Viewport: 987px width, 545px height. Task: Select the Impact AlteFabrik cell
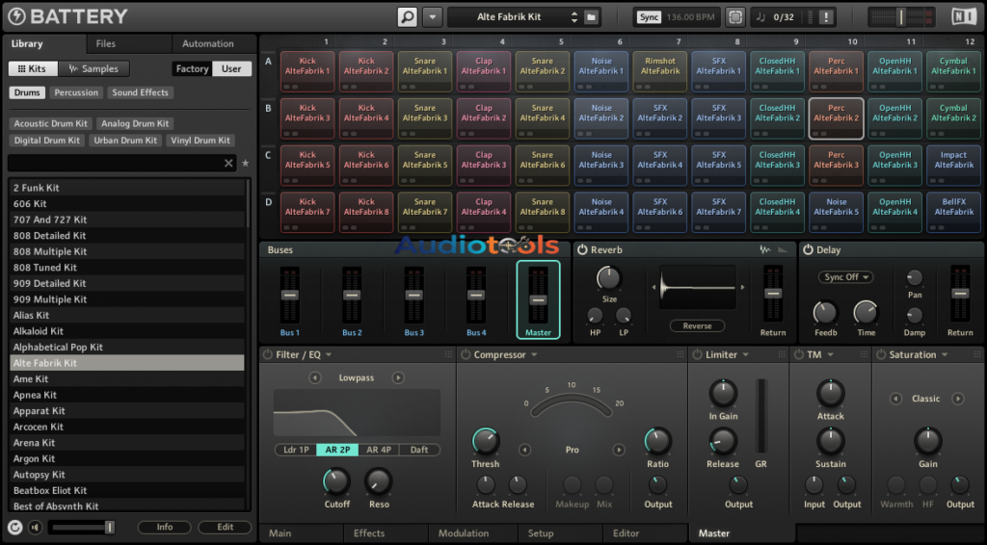pos(953,166)
